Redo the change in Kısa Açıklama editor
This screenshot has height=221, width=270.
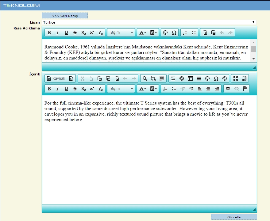(230, 32)
